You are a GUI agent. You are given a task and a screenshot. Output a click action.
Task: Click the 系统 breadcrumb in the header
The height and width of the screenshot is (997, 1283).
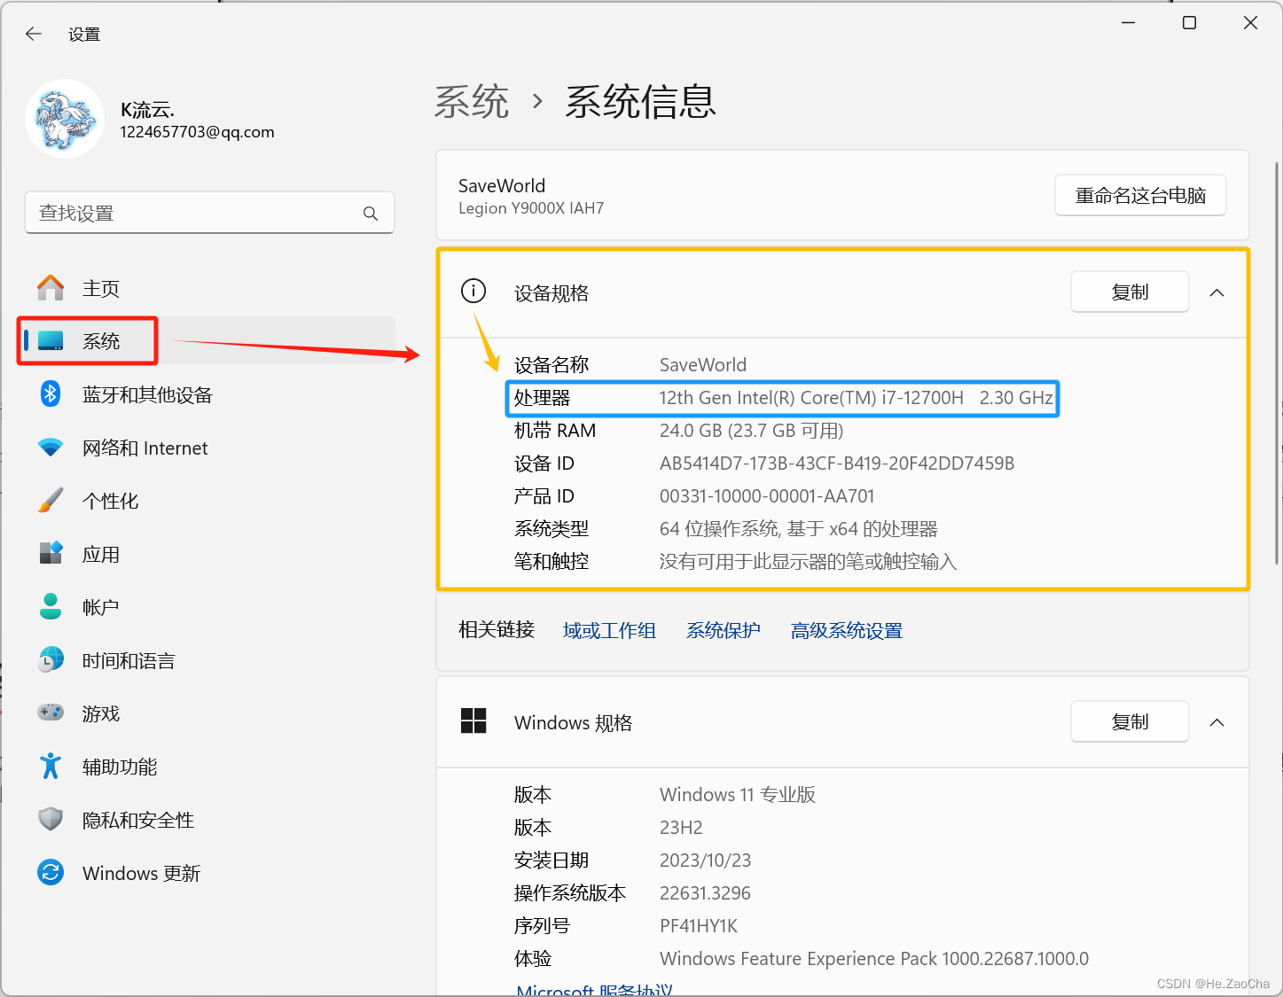tap(472, 102)
